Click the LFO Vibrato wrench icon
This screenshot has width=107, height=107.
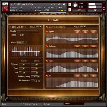(10, 27)
